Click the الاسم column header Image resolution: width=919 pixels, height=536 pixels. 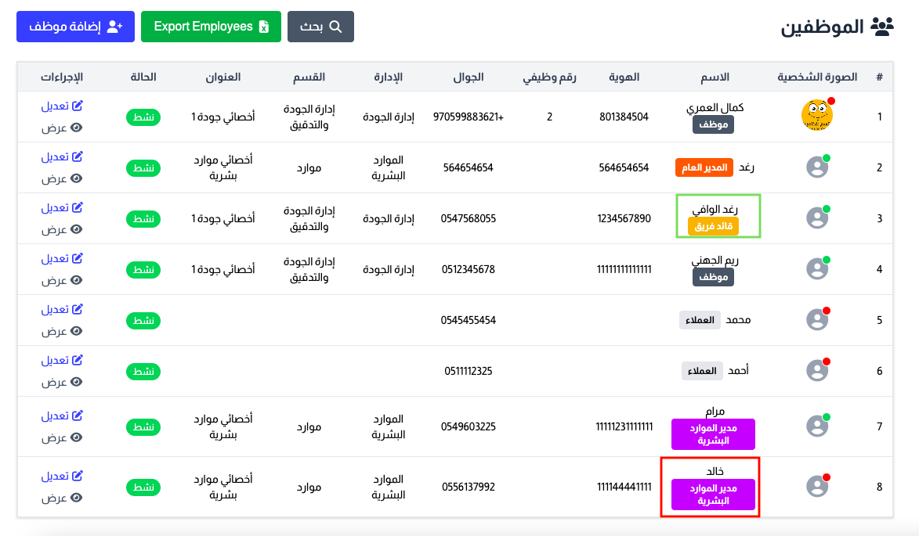click(715, 77)
